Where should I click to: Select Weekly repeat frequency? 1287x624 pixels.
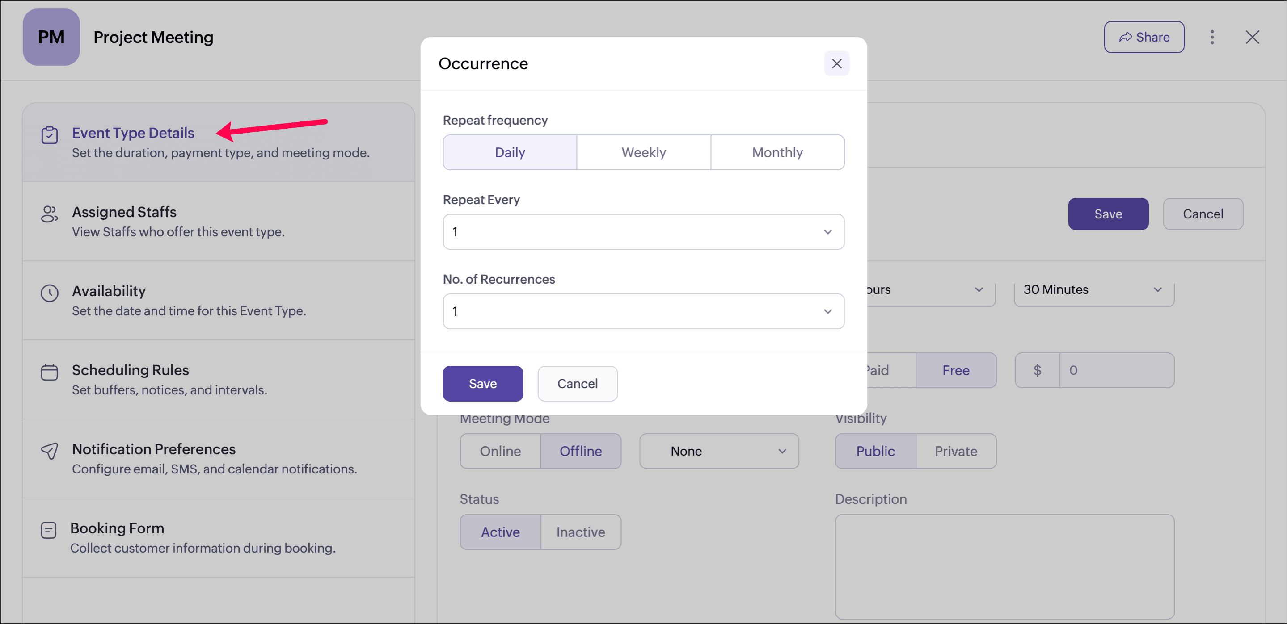coord(643,152)
